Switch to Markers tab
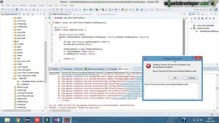 pos(54,69)
